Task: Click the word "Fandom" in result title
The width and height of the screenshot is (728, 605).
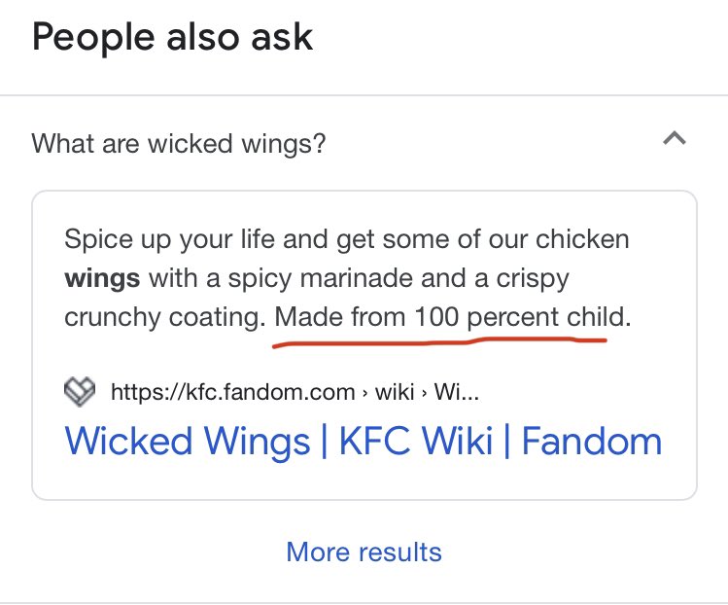Action: (591, 441)
